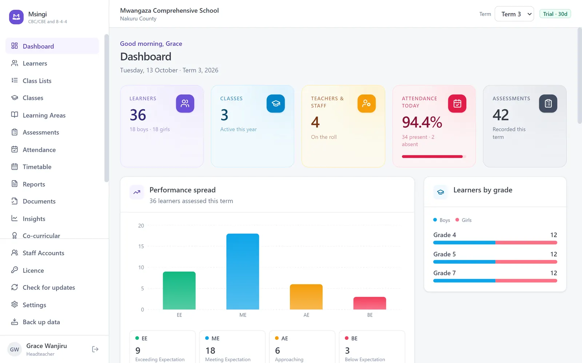Open the Assessments card showing 42
The height and width of the screenshot is (363, 582).
click(525, 126)
